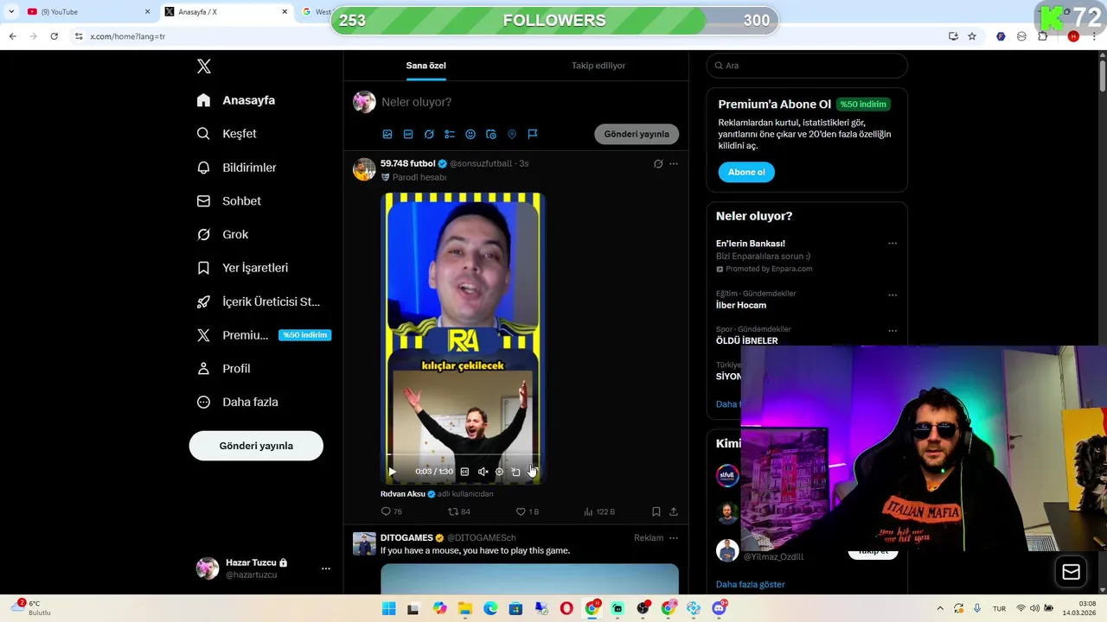
Task: Open more options on the DITOGAMES ad
Action: (x=674, y=538)
